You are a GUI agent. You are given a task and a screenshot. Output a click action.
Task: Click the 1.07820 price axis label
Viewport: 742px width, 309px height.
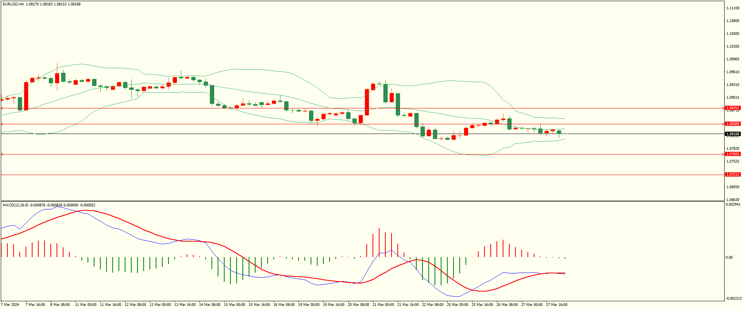pyautogui.click(x=733, y=149)
